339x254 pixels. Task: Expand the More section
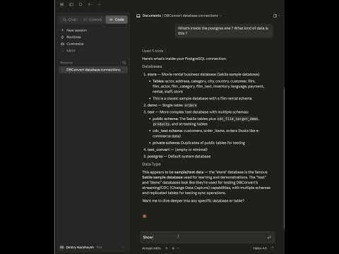click(71, 51)
